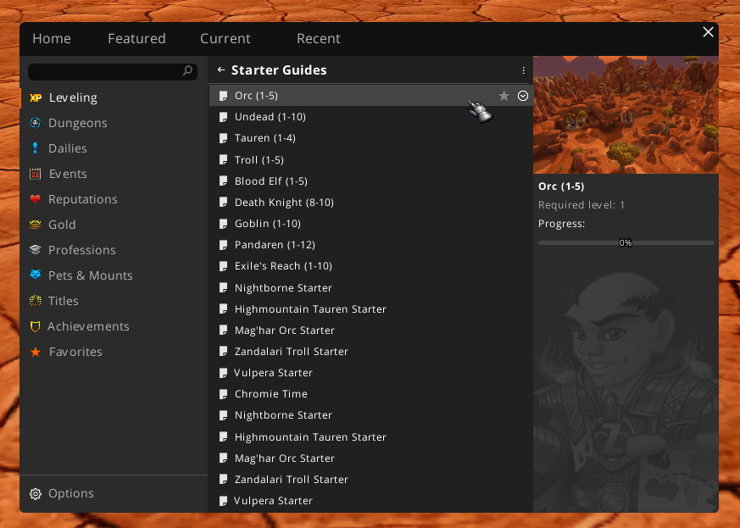Click the document icon beside Troll (1-5)
The image size is (740, 528).
coord(224,160)
